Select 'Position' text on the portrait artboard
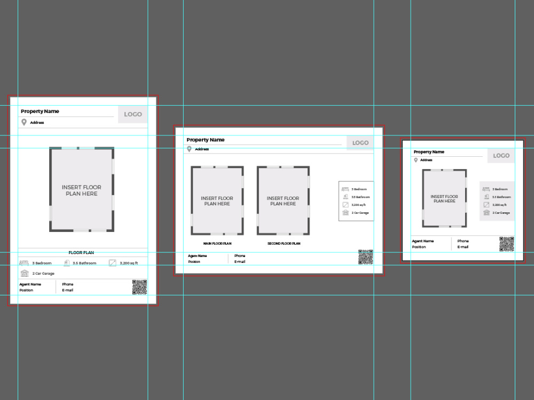The height and width of the screenshot is (400, 534). click(26, 290)
